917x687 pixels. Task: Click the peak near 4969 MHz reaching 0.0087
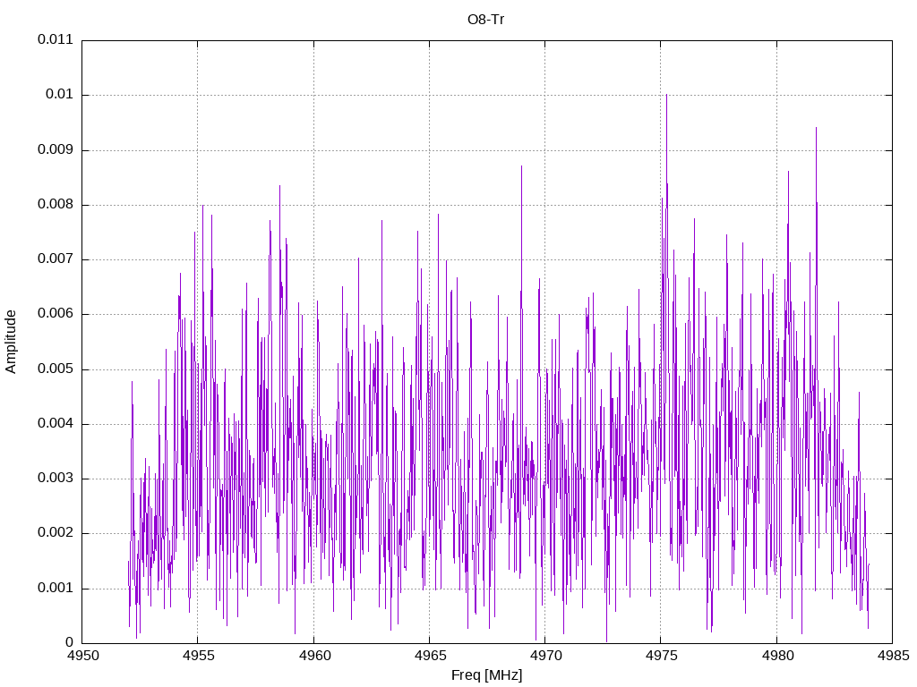point(522,167)
